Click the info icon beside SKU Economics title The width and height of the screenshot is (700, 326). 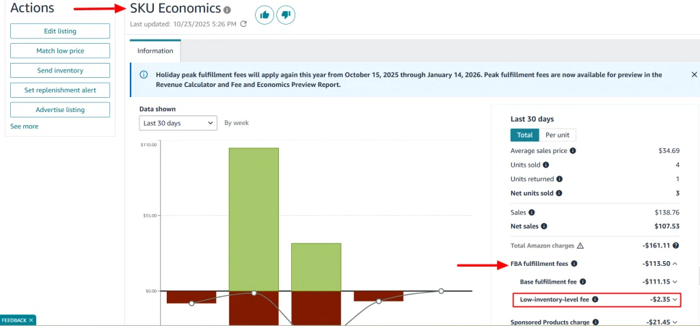click(x=227, y=10)
